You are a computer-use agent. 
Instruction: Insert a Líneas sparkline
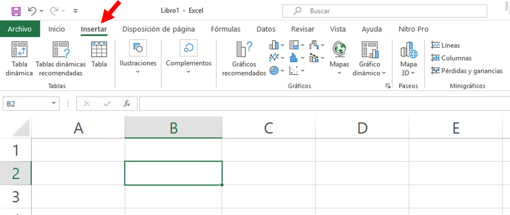[x=446, y=45]
